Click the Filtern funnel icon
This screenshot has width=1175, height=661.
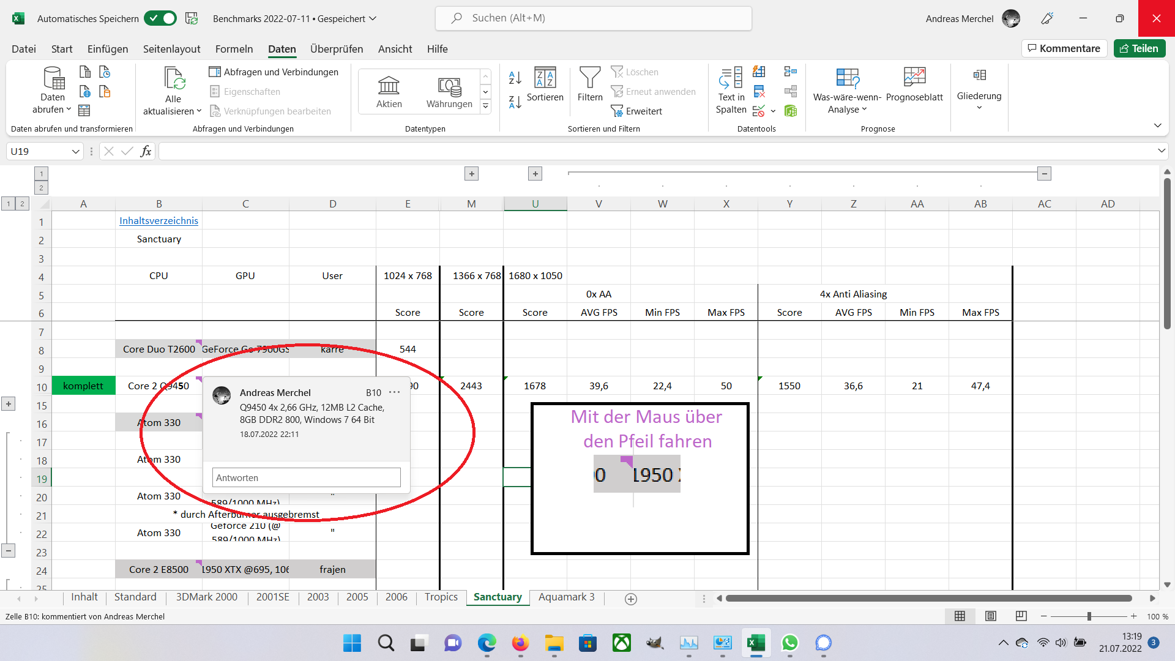click(589, 78)
